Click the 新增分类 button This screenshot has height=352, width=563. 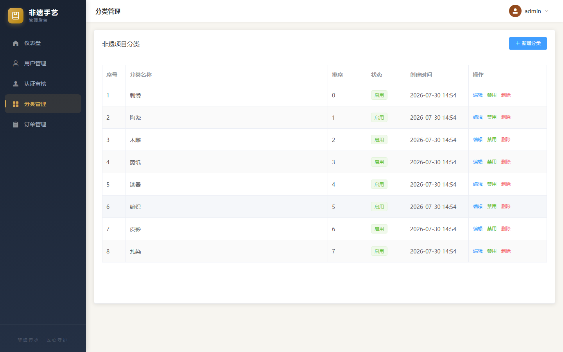[x=528, y=43]
